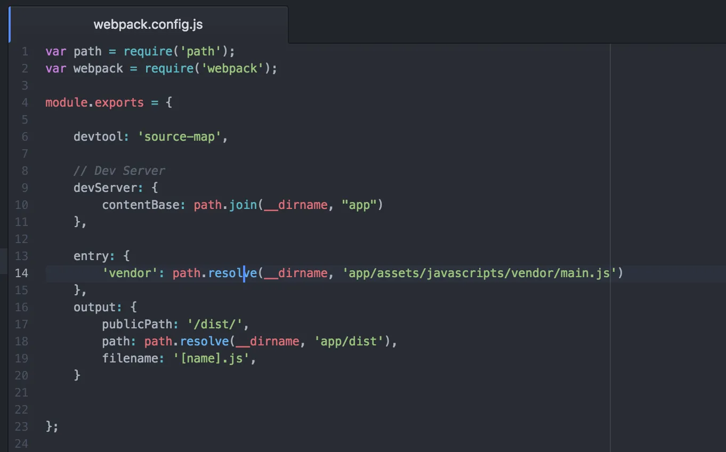The width and height of the screenshot is (726, 452).
Task: Click __dirname on the vendor line
Action: tap(296, 273)
